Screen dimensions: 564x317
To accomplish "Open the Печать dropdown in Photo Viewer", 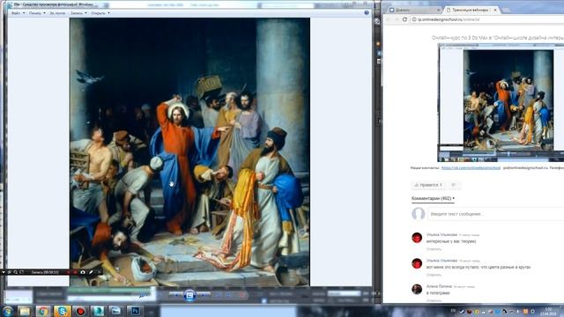I will [37, 13].
